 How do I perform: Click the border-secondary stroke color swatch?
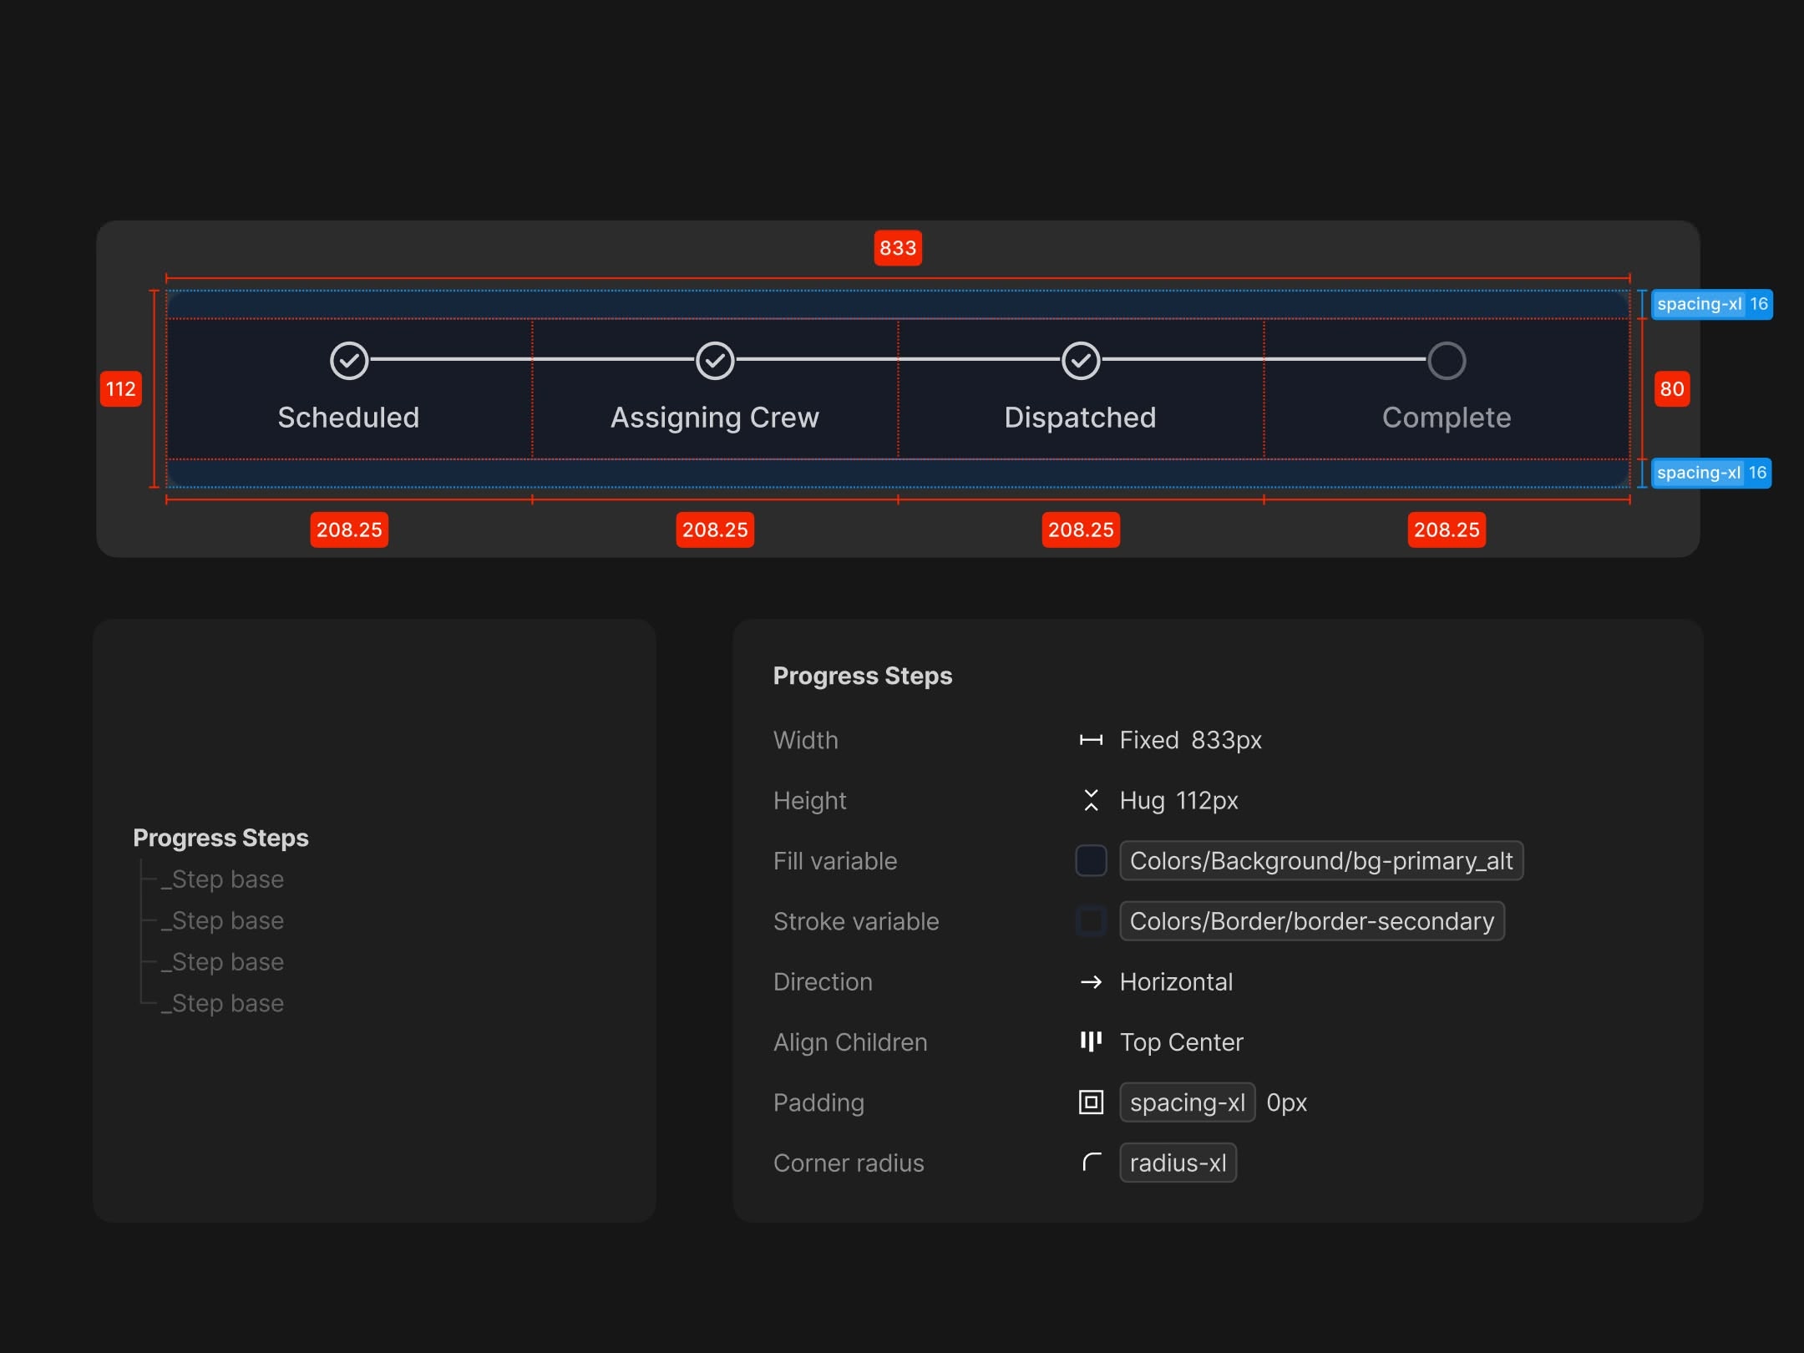point(1091,921)
